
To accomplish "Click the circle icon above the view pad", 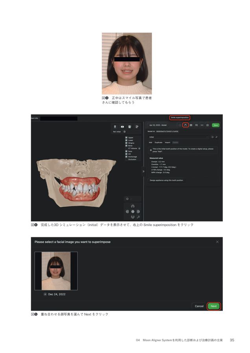I will (127, 199).
